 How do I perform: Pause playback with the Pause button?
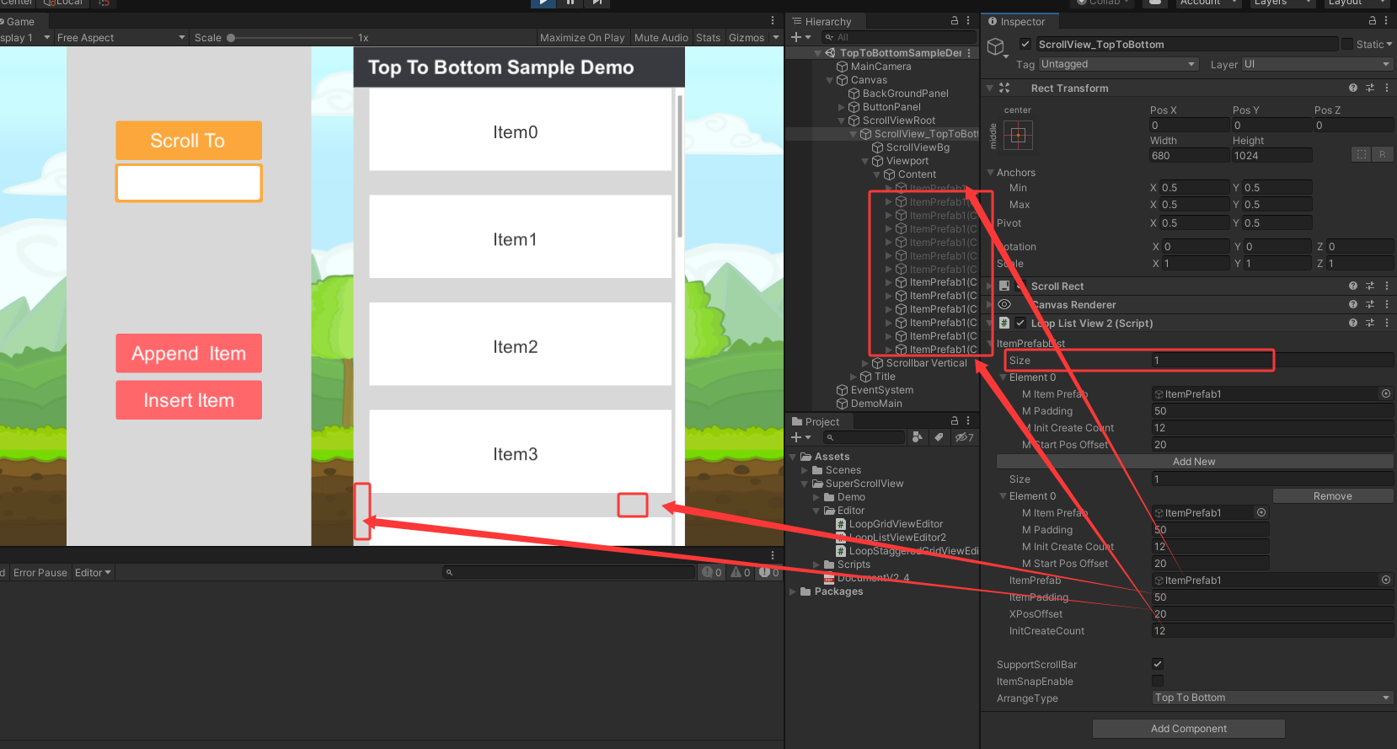pos(570,3)
